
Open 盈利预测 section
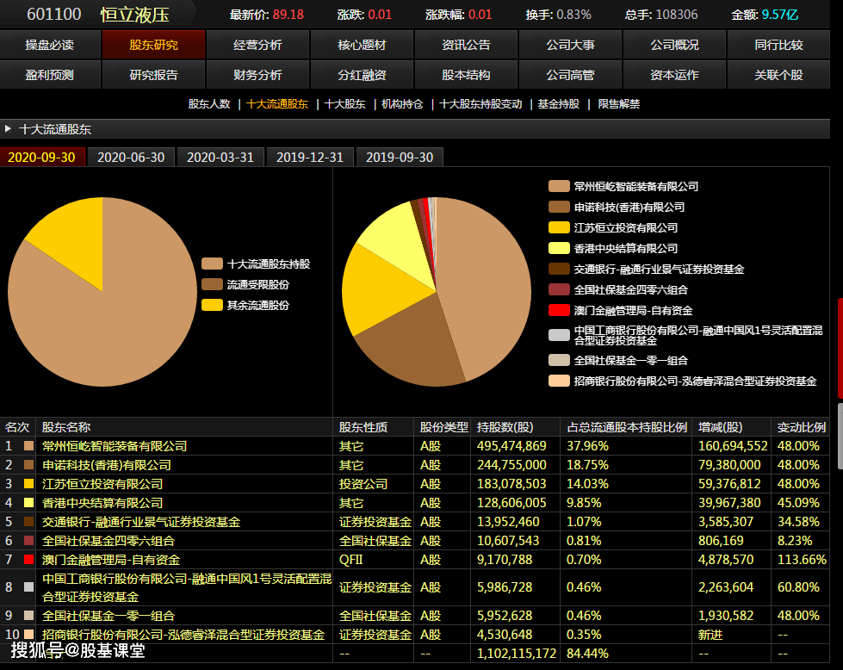(x=50, y=75)
